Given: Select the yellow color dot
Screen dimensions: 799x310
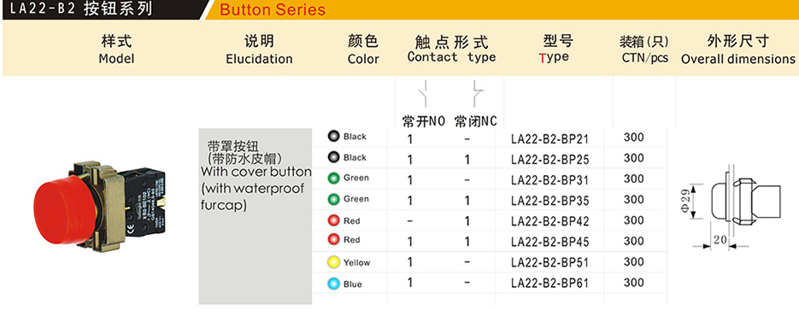Looking at the screenshot, I should [334, 263].
